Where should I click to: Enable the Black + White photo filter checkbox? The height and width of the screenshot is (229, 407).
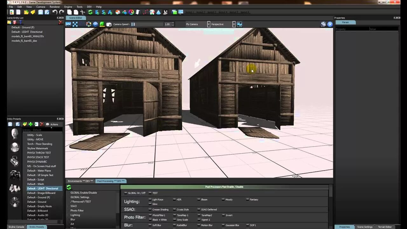[x=150, y=220]
